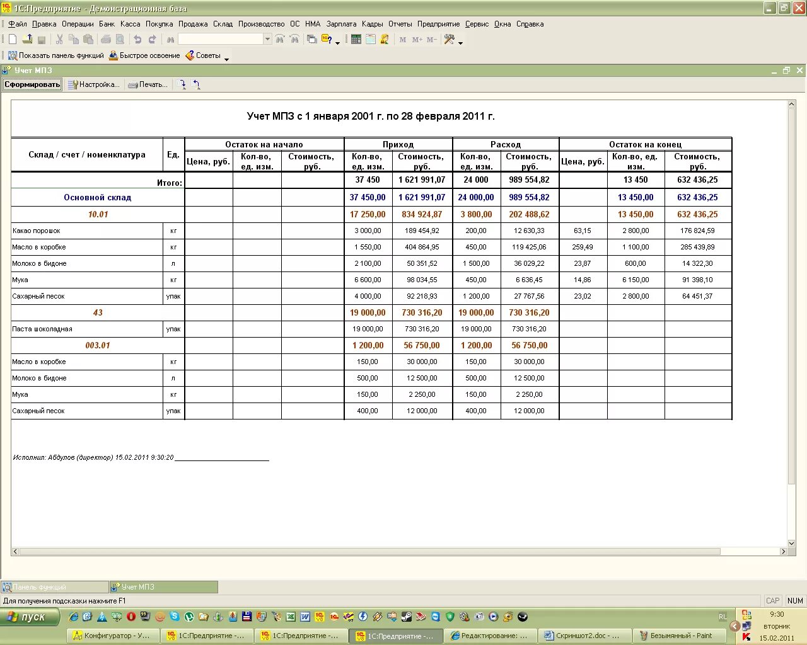Expand the dropdown arrow next to the help icon
Viewport: 807px width, 645px height.
pyautogui.click(x=337, y=43)
